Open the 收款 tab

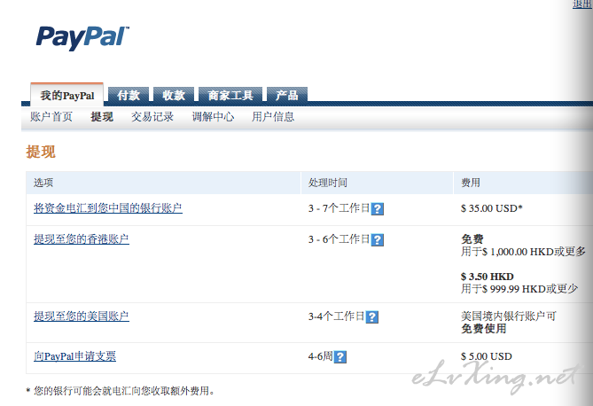click(x=174, y=95)
